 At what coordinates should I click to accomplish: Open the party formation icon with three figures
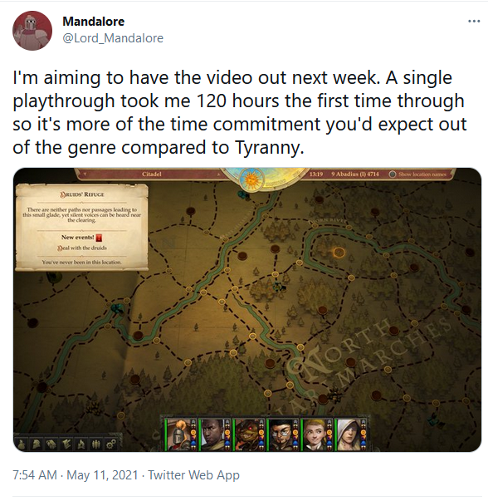click(x=96, y=445)
